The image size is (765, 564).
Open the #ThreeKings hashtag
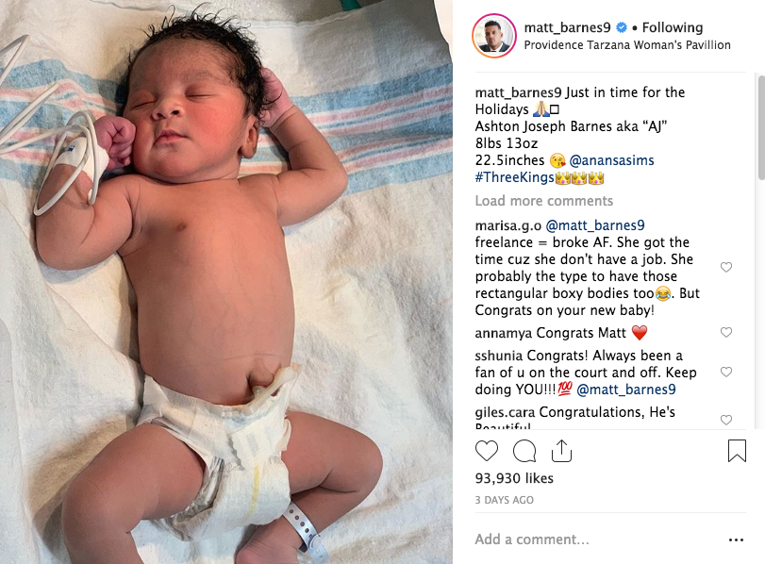click(x=514, y=177)
